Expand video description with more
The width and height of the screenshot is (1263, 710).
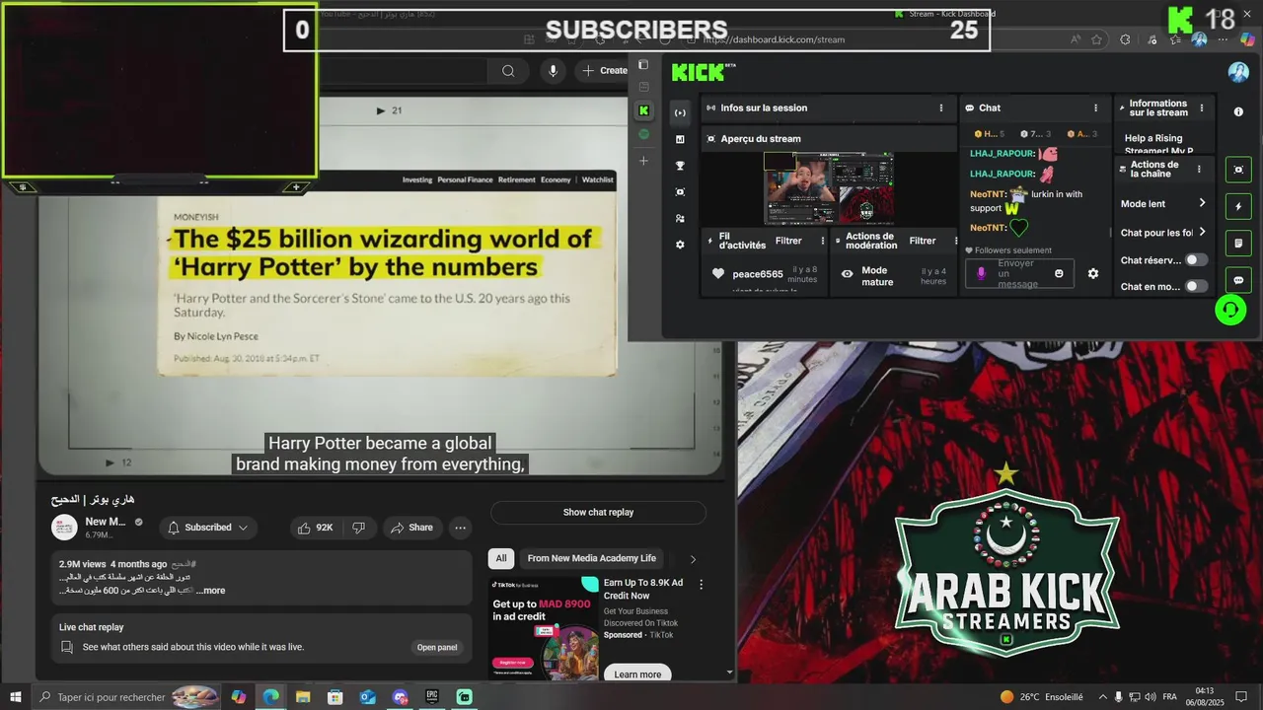(212, 591)
